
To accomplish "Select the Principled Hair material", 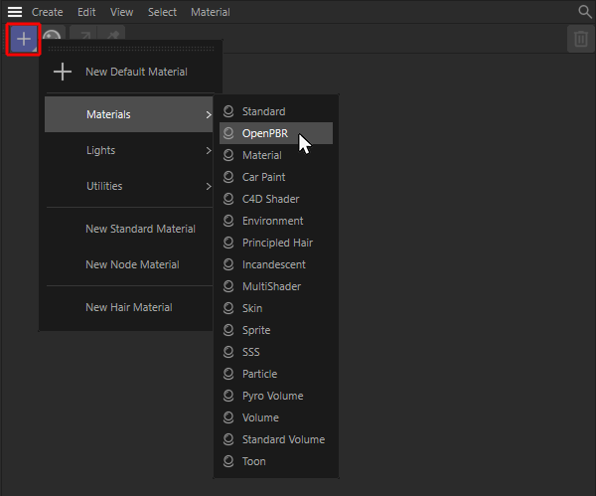I will [277, 243].
